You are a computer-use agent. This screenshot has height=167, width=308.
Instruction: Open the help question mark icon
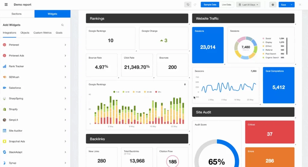(273, 5)
